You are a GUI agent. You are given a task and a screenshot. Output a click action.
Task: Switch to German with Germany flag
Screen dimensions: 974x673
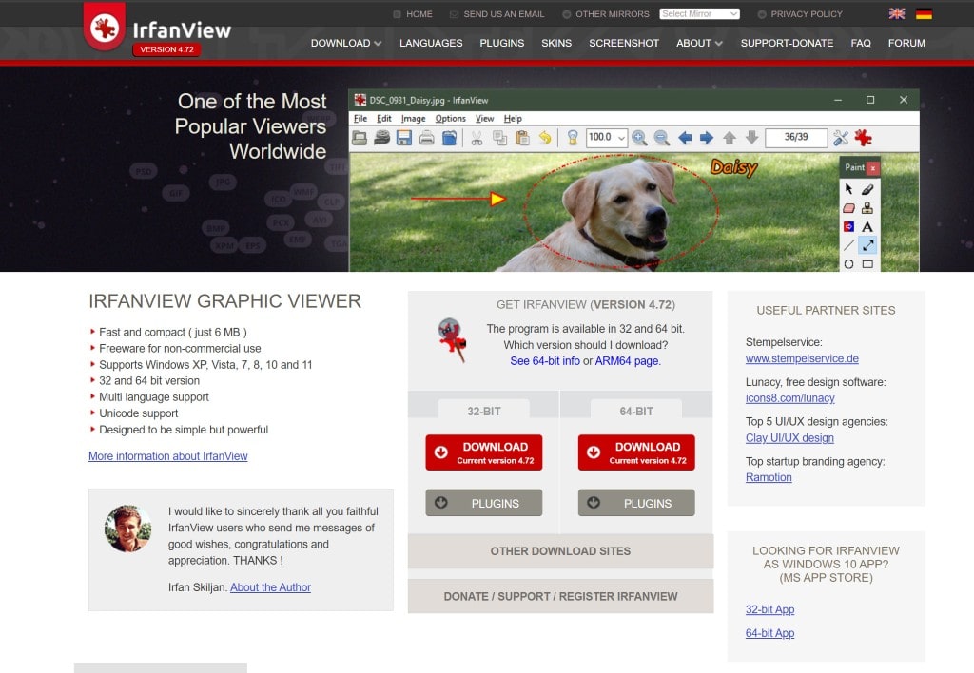(x=924, y=14)
